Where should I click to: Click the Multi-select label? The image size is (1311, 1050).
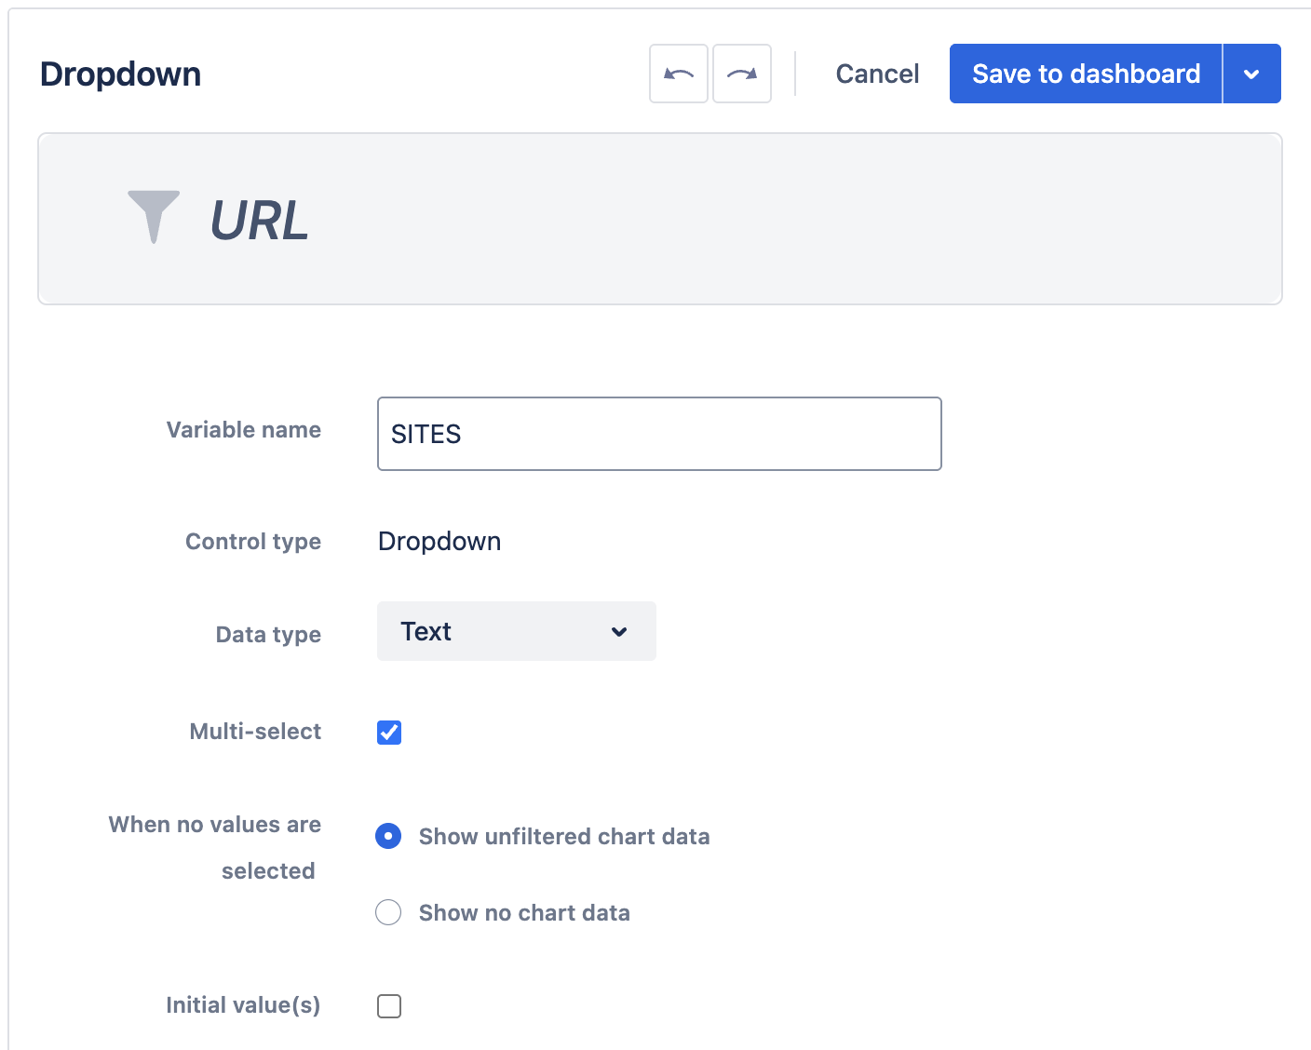pos(255,732)
